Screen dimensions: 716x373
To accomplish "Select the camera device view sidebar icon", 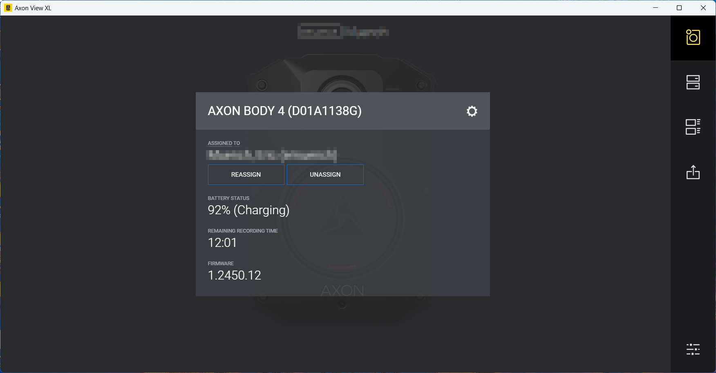I will coord(693,38).
